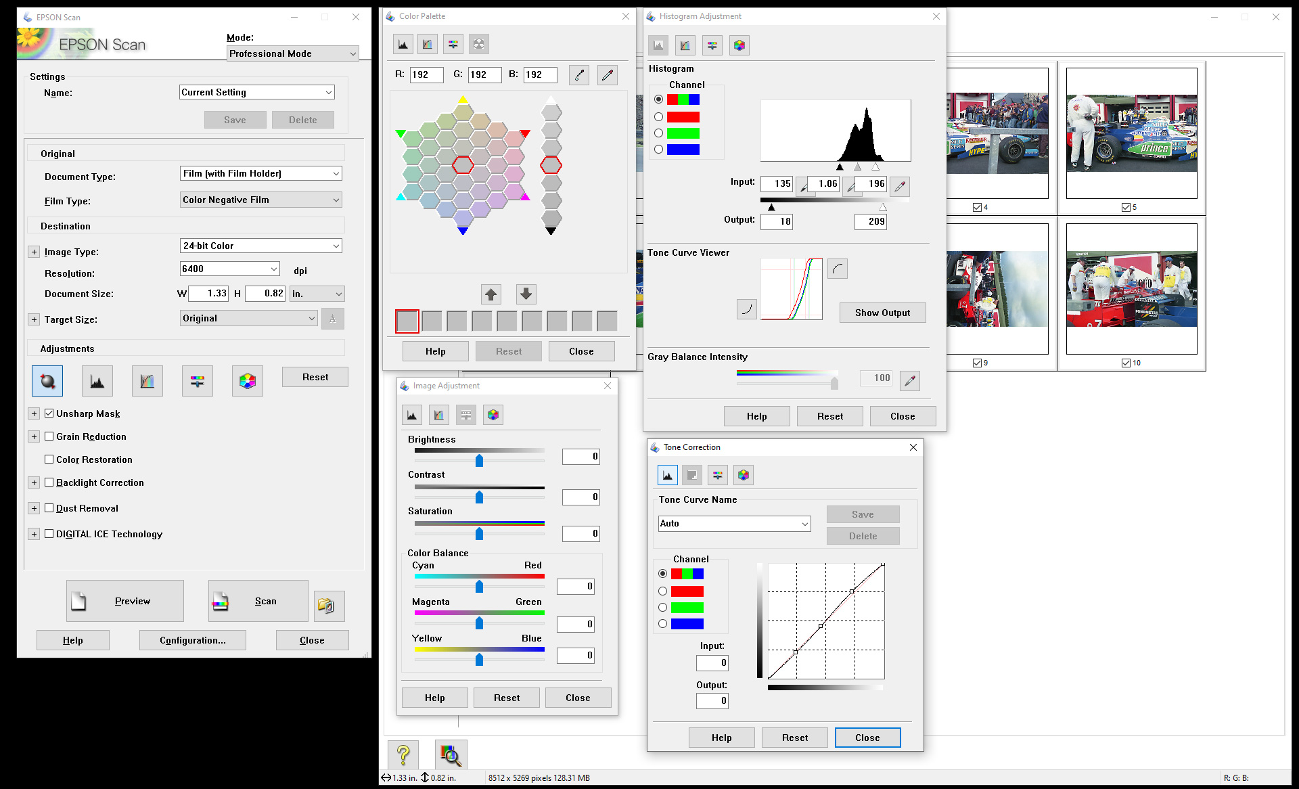The image size is (1299, 789).
Task: Click the up arrow in Color Palette
Action: (491, 294)
